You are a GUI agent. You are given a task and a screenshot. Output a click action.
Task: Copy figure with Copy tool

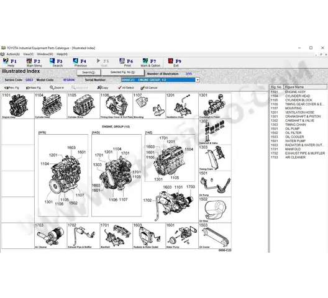[102, 88]
